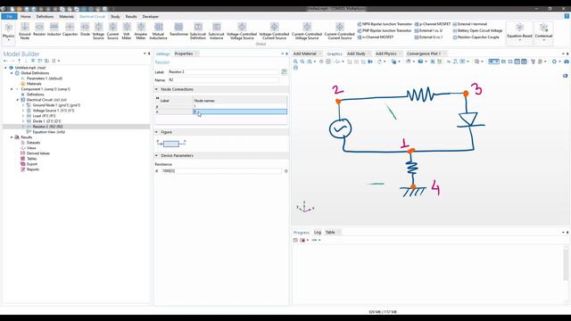
Task: Select Load (R1) in Model Builder
Action: [44, 116]
